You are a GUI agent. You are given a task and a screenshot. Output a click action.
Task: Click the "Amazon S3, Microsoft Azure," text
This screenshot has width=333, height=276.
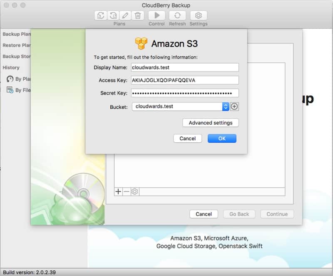pyautogui.click(x=209, y=238)
